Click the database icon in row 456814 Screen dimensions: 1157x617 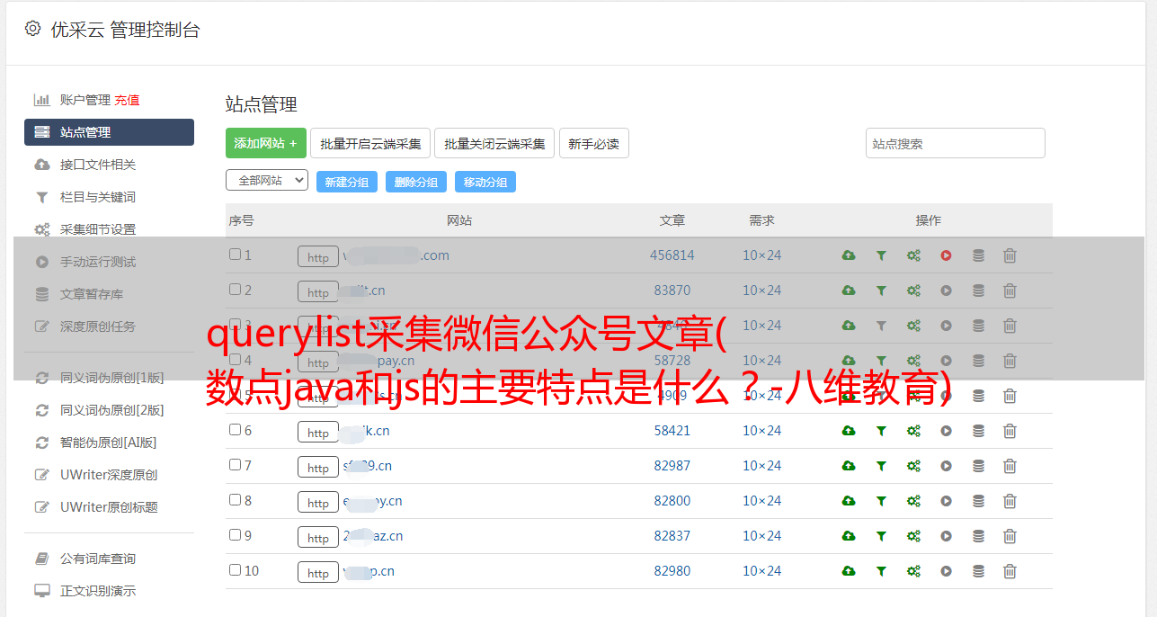click(978, 255)
